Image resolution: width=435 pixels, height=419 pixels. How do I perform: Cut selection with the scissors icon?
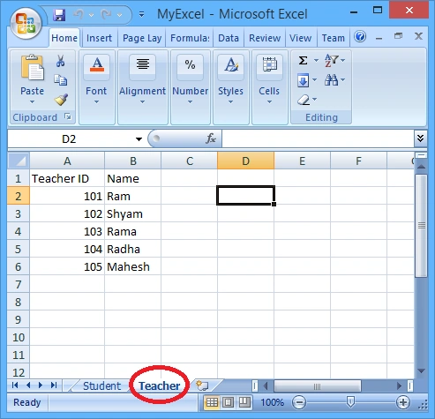60,61
